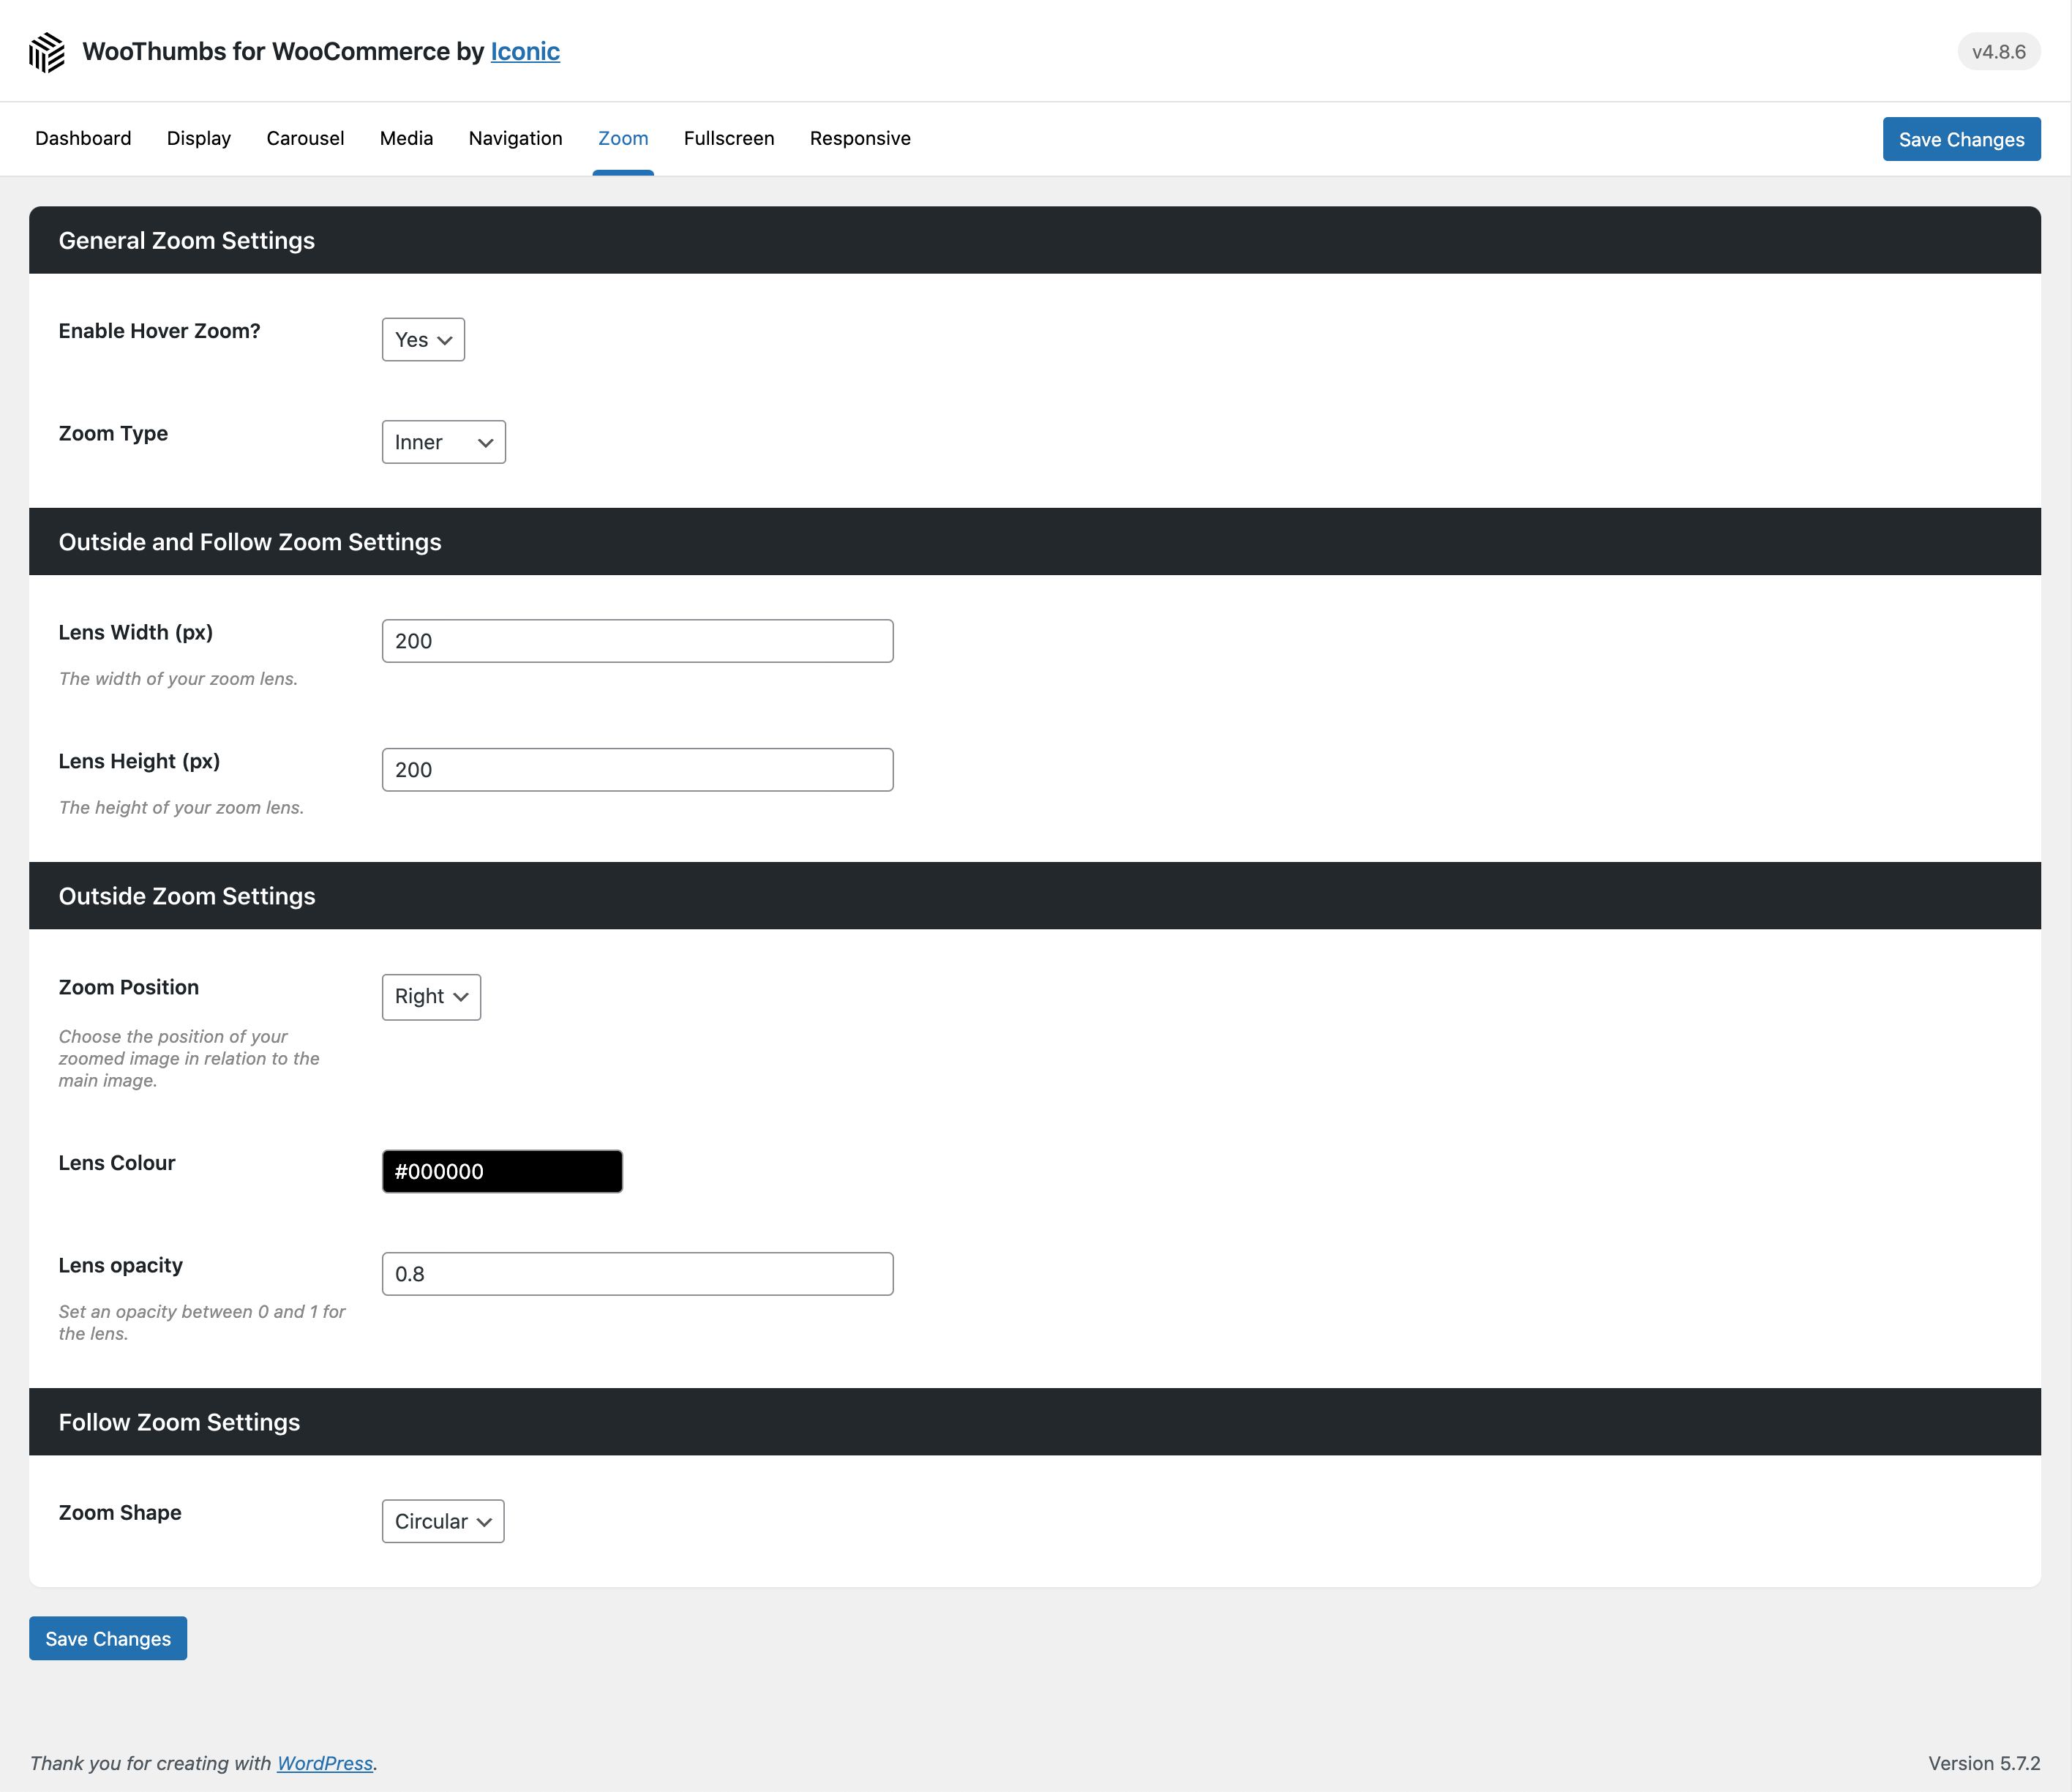Focus the Lens Height input field
The height and width of the screenshot is (1792, 2072).
point(637,770)
